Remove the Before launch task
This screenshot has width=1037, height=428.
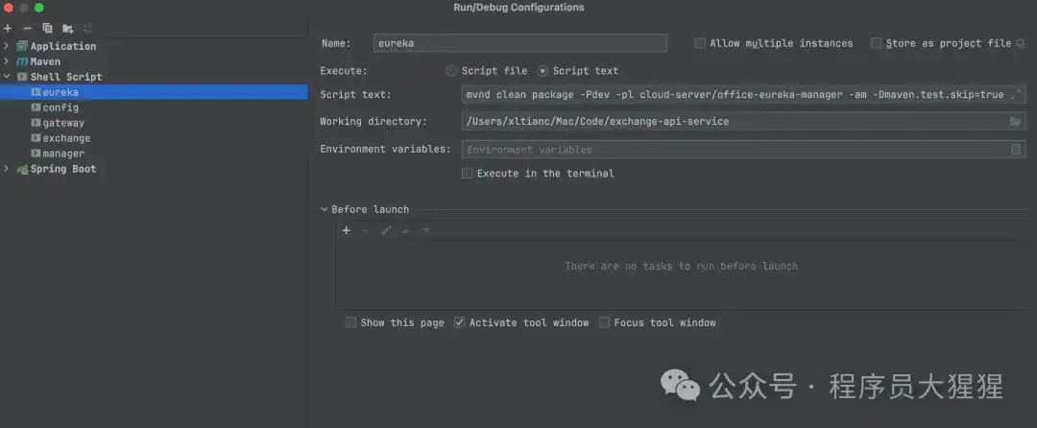click(366, 230)
